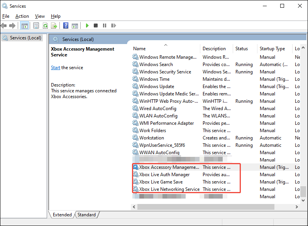
Task: Click the Services (Local) pane header
Action: (78, 39)
